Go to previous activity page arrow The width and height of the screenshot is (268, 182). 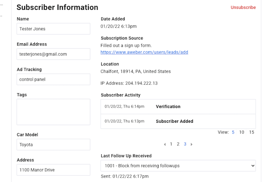click(165, 144)
